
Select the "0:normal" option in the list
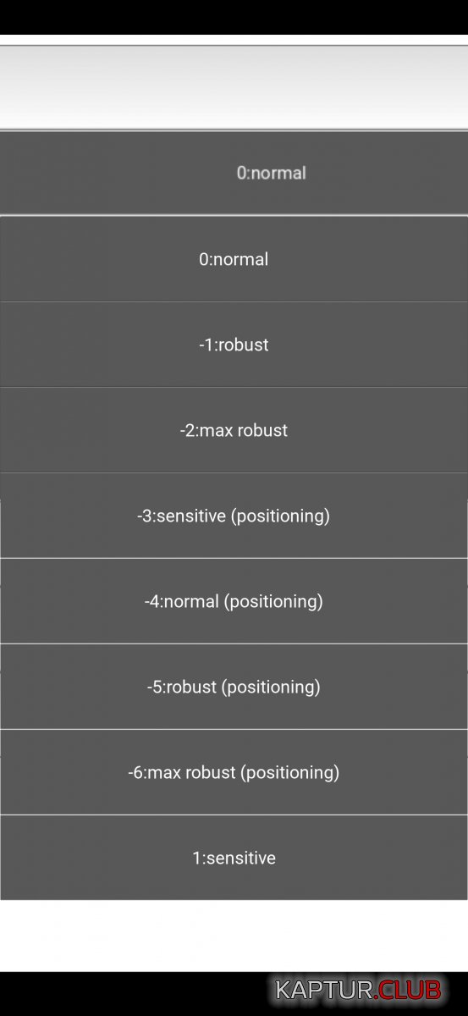pos(234,259)
